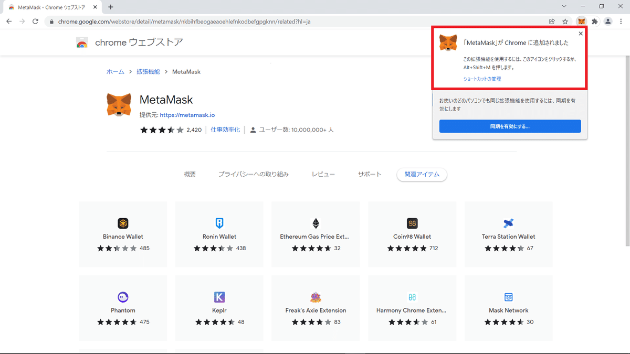The width and height of the screenshot is (630, 354).
Task: Click the Coin98 Wallet title text
Action: (412, 237)
